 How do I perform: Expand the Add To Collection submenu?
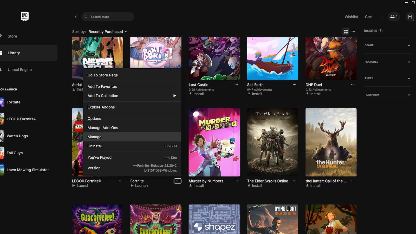point(132,96)
